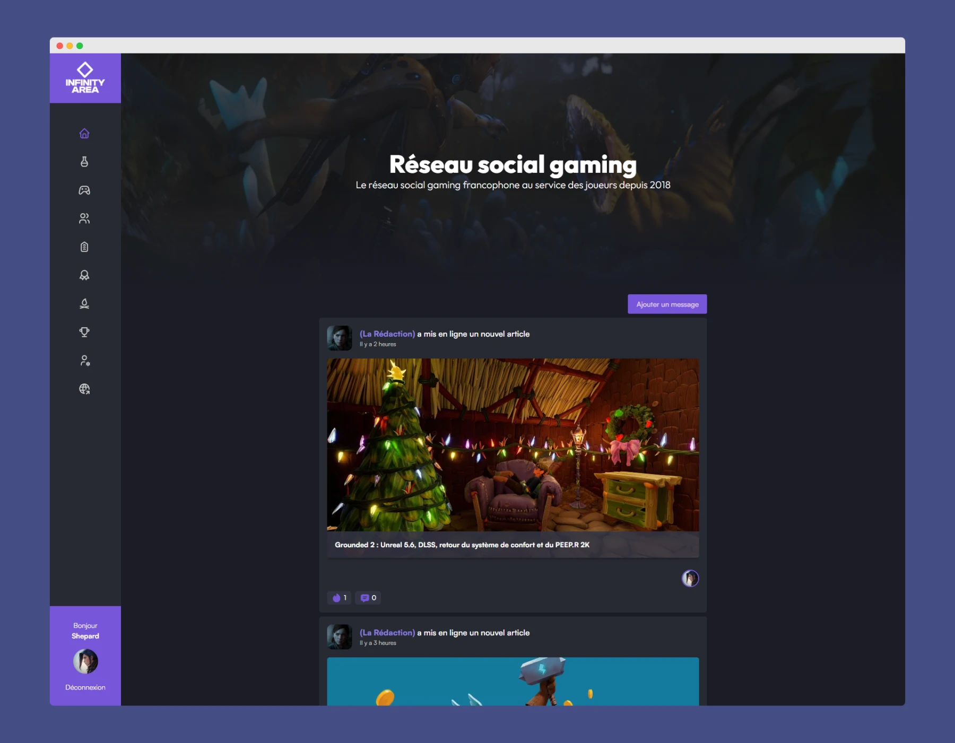955x743 pixels.
Task: Click the globe icon in sidebar
Action: (84, 389)
